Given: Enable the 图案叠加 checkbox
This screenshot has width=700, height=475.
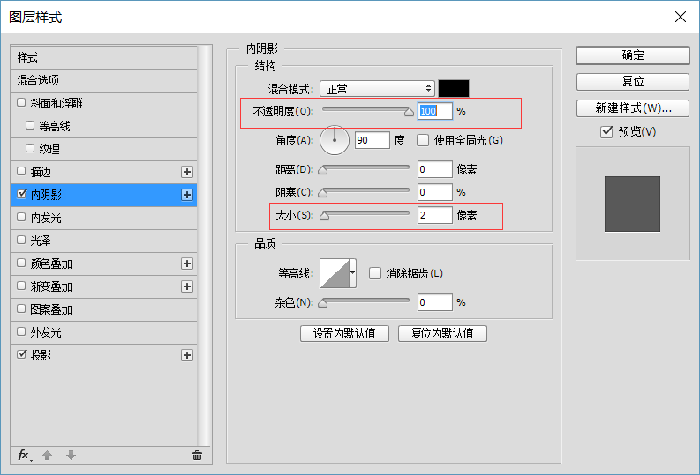Looking at the screenshot, I should [21, 308].
